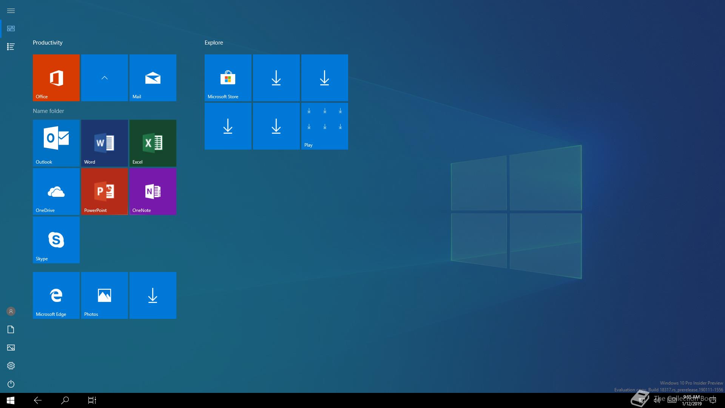Open the Photos tile
Viewport: 725px width, 408px height.
point(105,295)
